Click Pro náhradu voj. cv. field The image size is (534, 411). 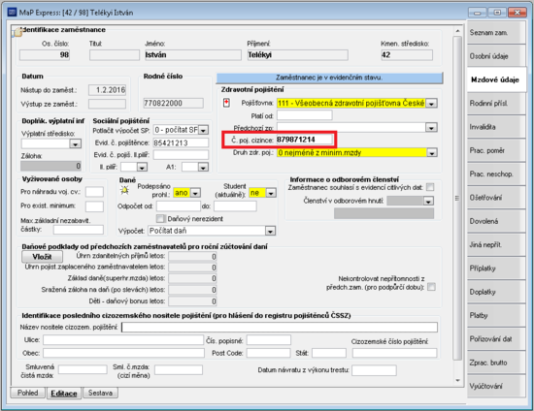(x=94, y=192)
